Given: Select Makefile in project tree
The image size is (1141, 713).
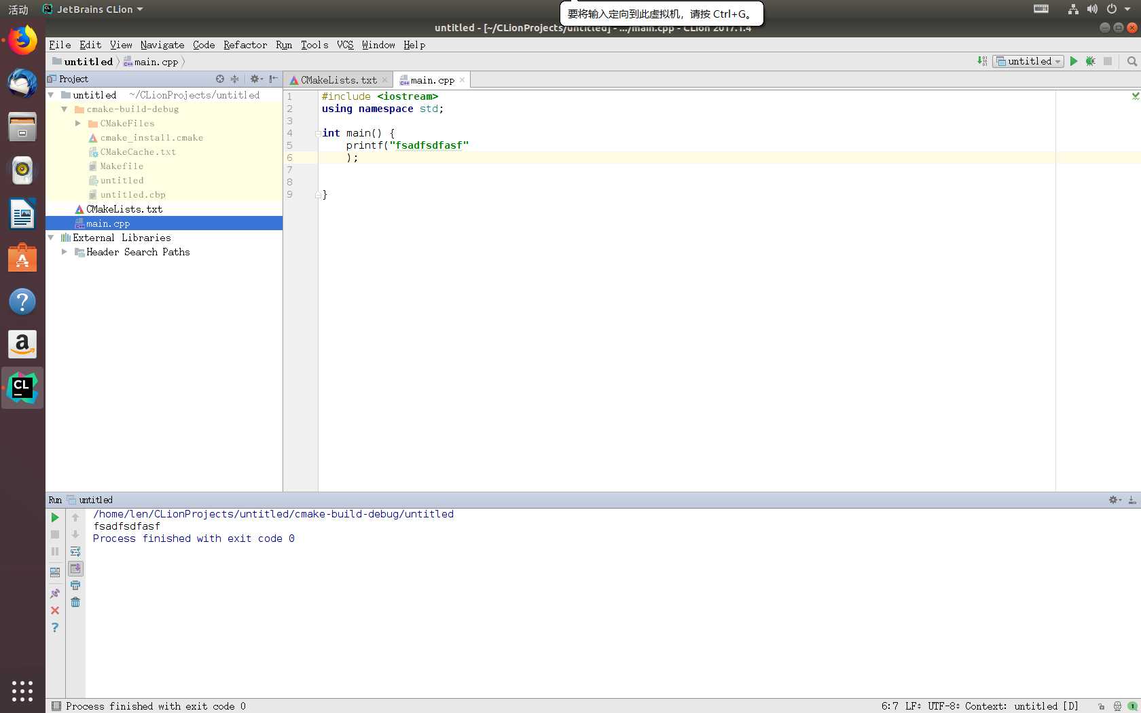Looking at the screenshot, I should [122, 166].
